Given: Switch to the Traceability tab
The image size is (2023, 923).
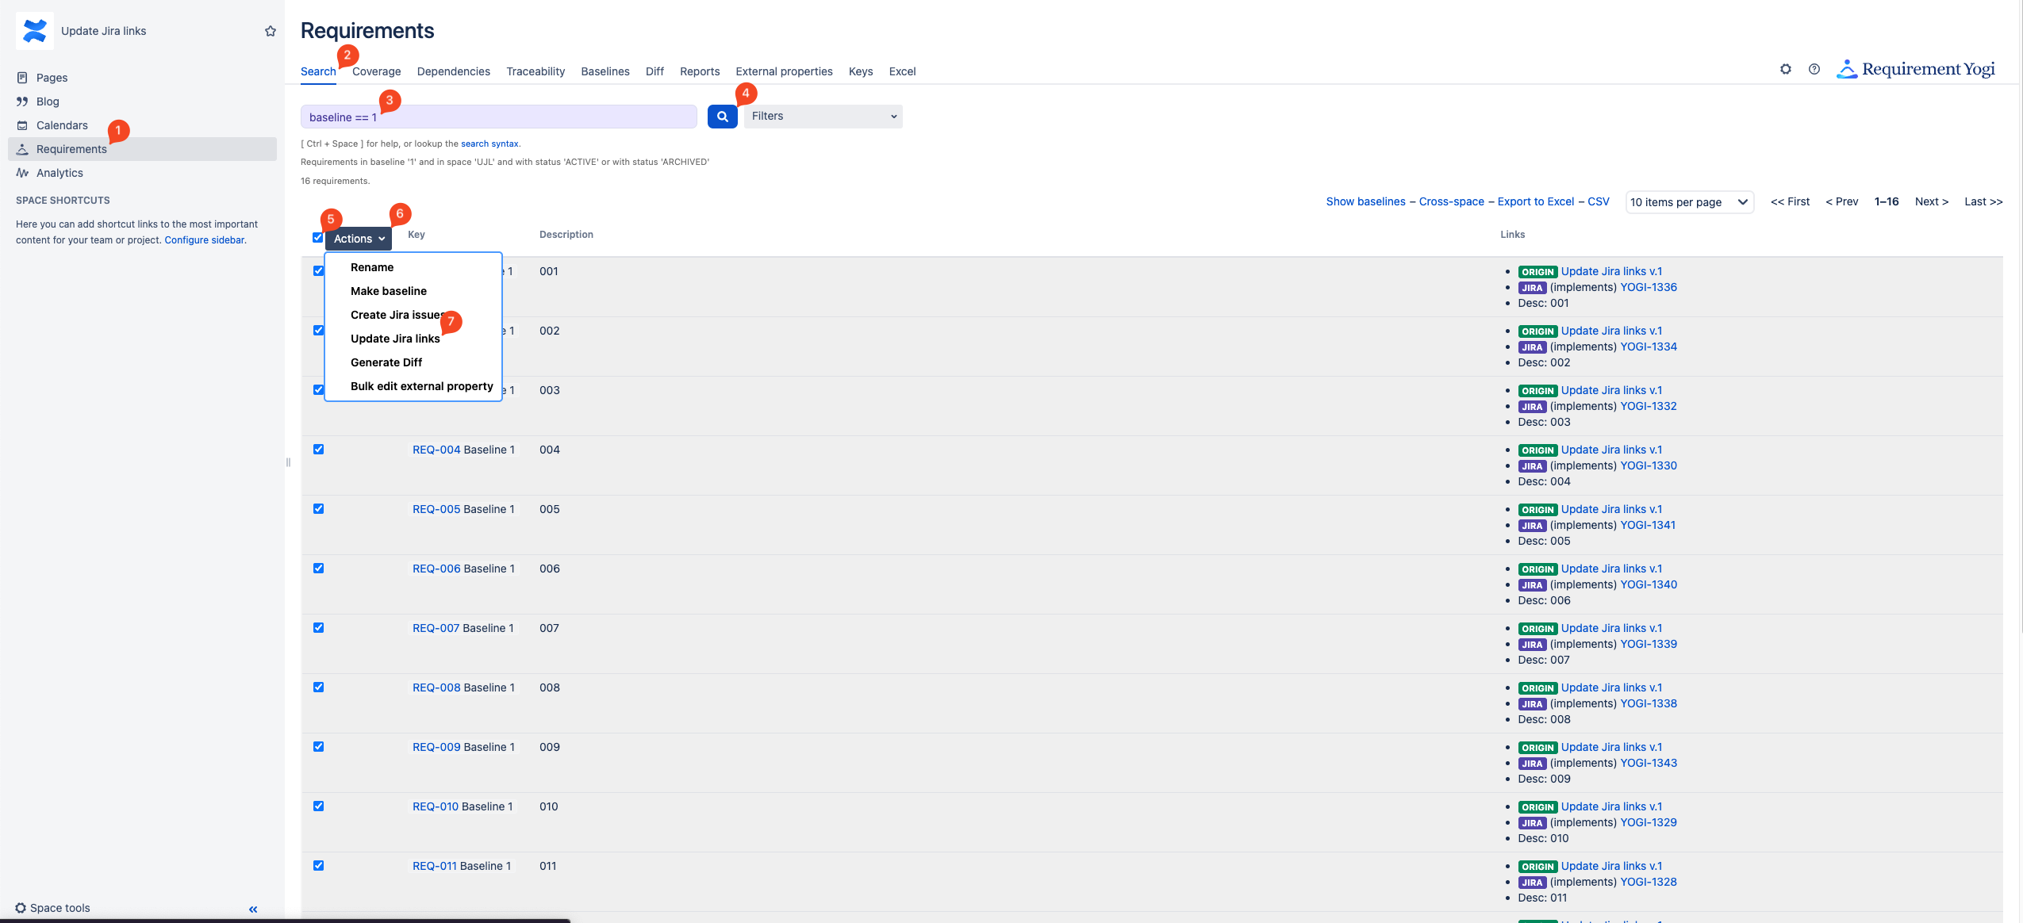Looking at the screenshot, I should (x=535, y=71).
